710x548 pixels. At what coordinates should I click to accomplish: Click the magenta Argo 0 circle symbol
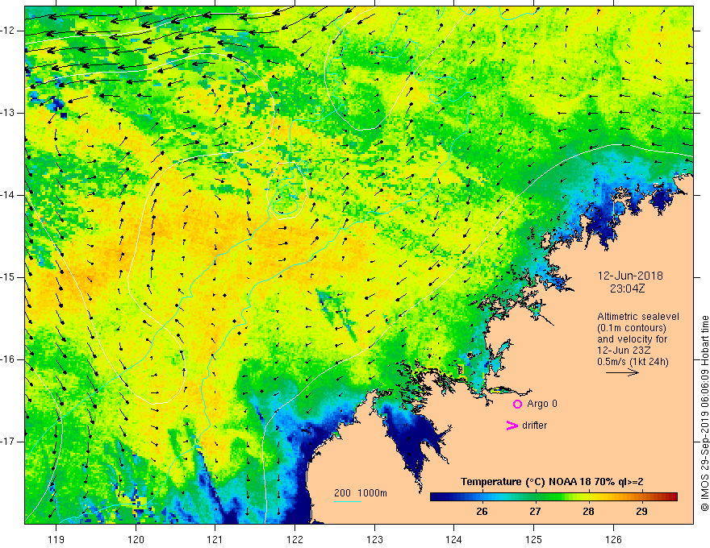[517, 404]
